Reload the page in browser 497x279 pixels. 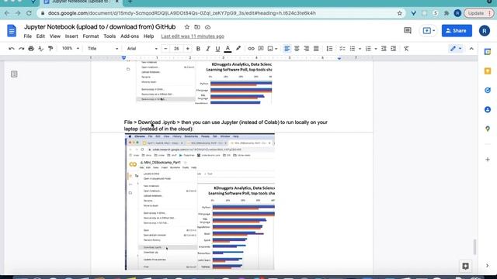pos(29,13)
